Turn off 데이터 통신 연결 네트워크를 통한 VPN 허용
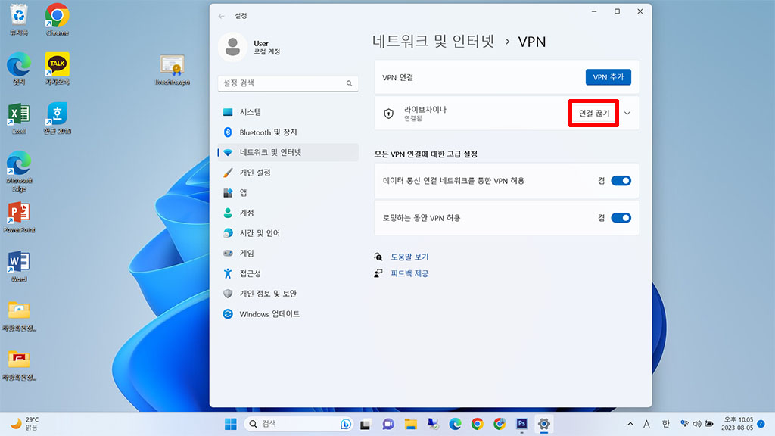Image resolution: width=775 pixels, height=436 pixels. pos(621,181)
